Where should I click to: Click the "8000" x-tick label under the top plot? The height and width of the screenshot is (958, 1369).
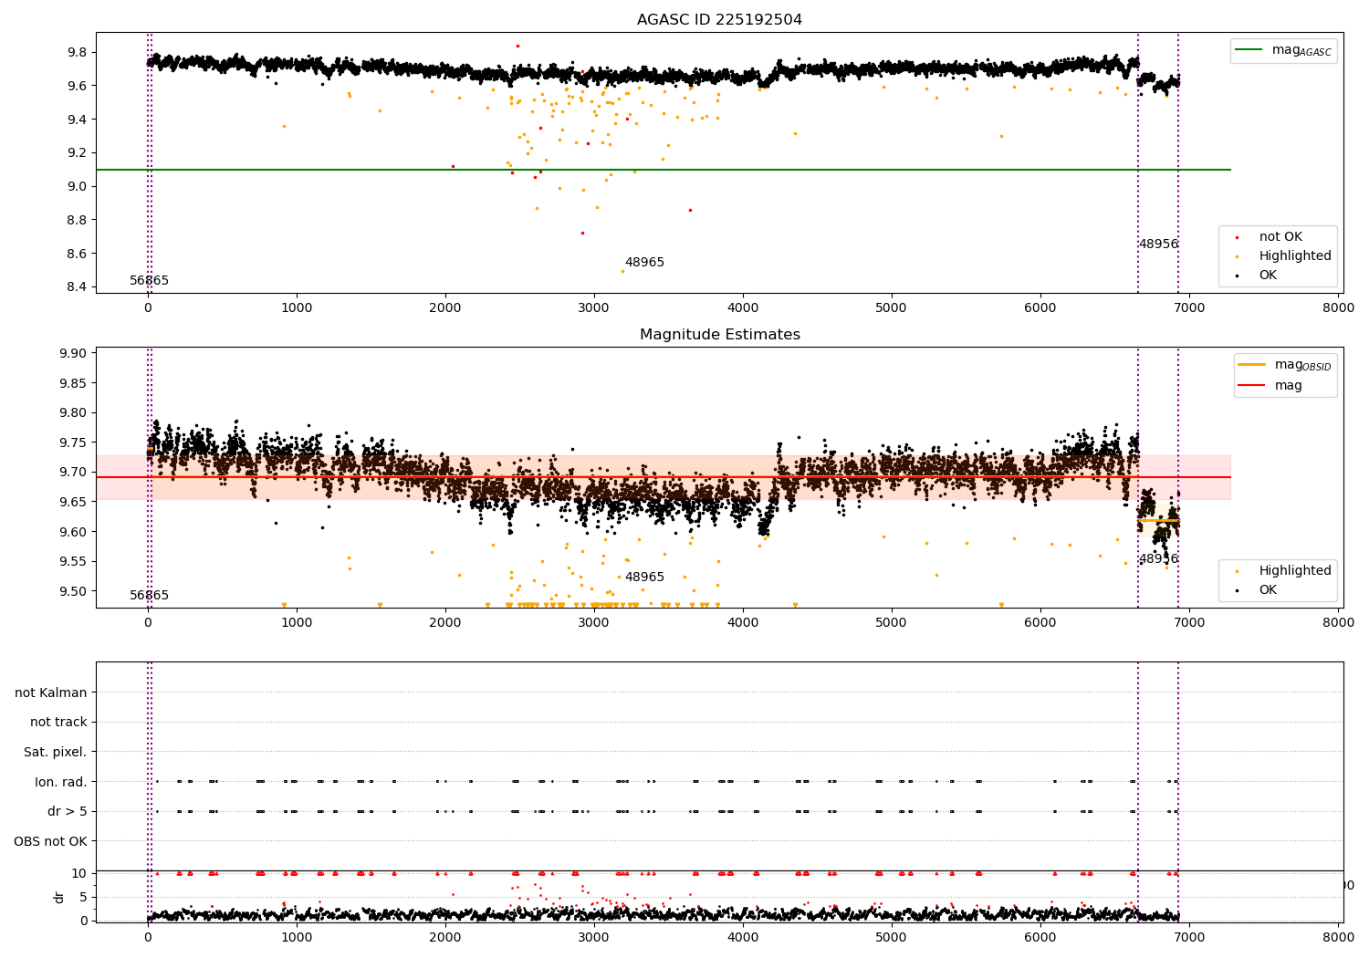[1338, 308]
